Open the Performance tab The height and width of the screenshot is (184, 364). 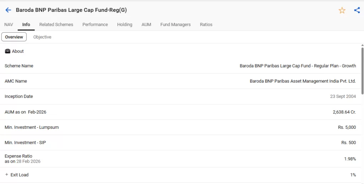click(95, 25)
